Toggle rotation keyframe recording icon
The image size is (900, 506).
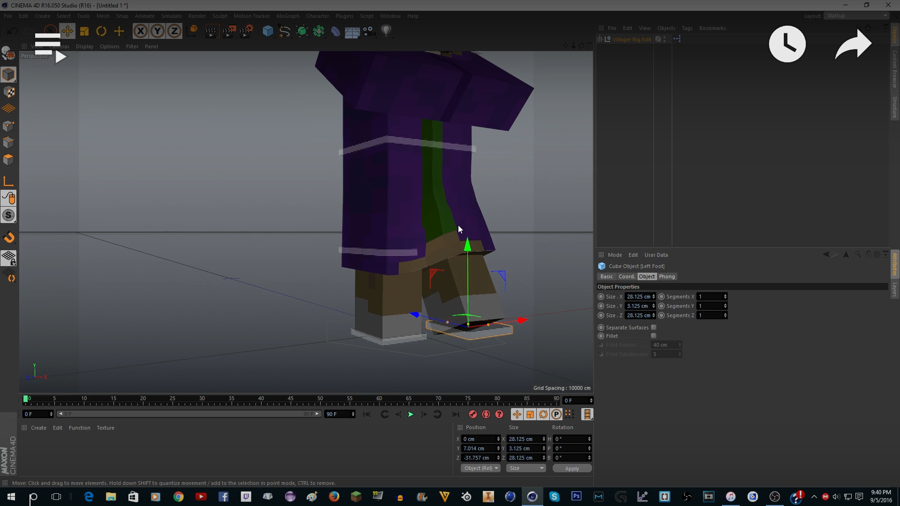(543, 414)
